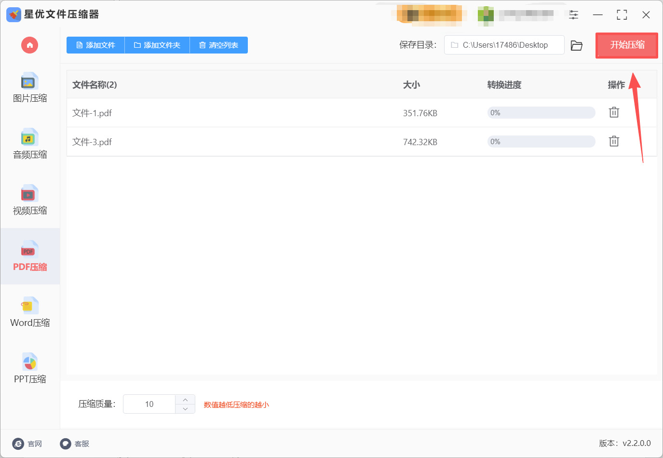
Task: Select the 文件-3.pdf file name
Action: click(92, 142)
